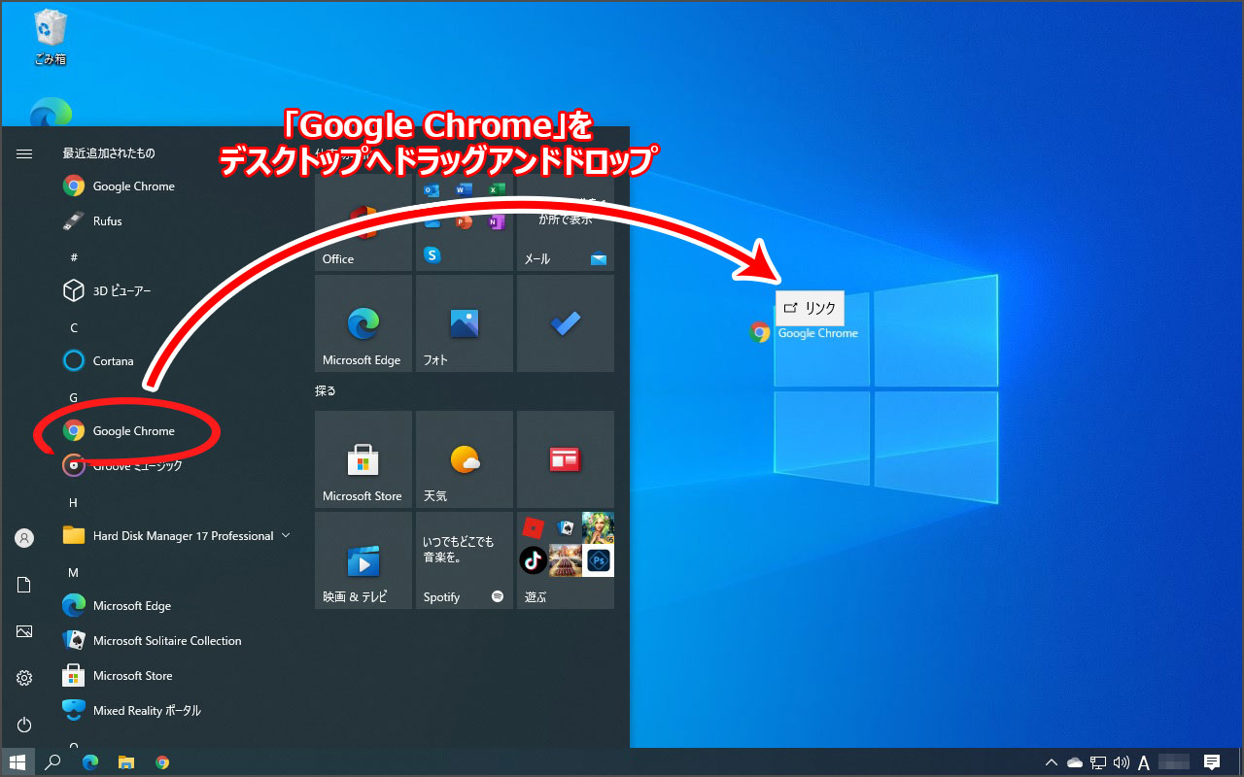Open the small PowerPoint tile

click(x=464, y=222)
